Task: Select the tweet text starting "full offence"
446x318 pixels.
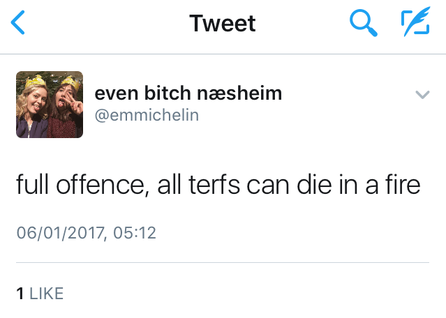Action: (x=218, y=187)
